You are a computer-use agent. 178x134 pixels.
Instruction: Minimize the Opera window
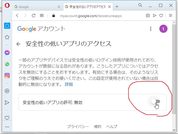click(x=150, y=7)
